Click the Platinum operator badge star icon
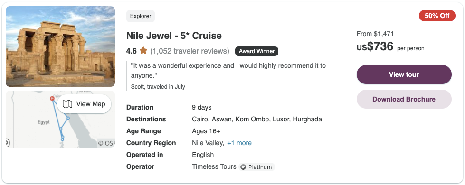The height and width of the screenshot is (185, 465). pyautogui.click(x=243, y=167)
